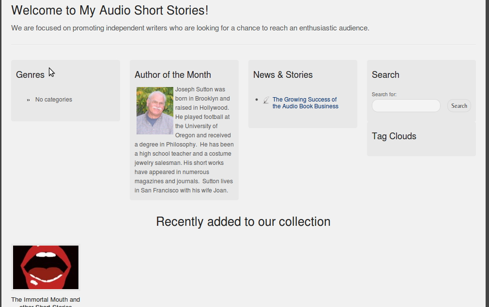This screenshot has height=307, width=489.
Task: Click the quill icon beside the news story
Action: (x=266, y=100)
